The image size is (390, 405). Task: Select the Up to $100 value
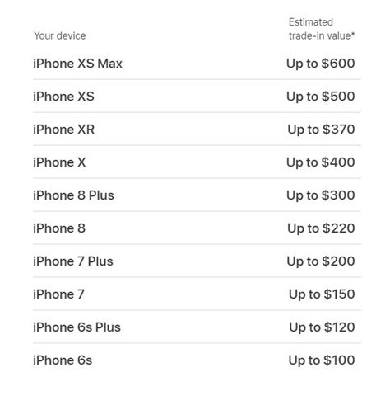322,360
